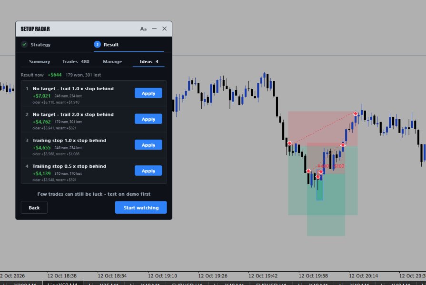Click the +$4,139 profit value
This screenshot has width=426, height=285.
tap(41, 173)
